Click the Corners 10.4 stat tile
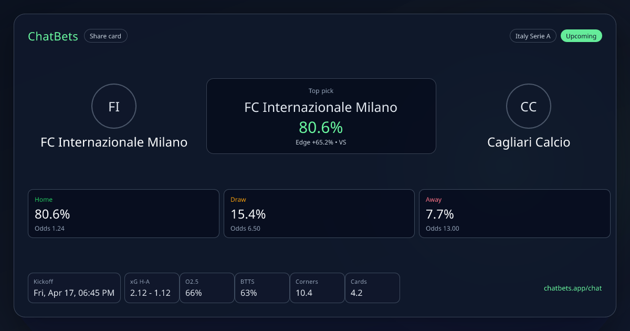The width and height of the screenshot is (630, 331). pyautogui.click(x=317, y=288)
